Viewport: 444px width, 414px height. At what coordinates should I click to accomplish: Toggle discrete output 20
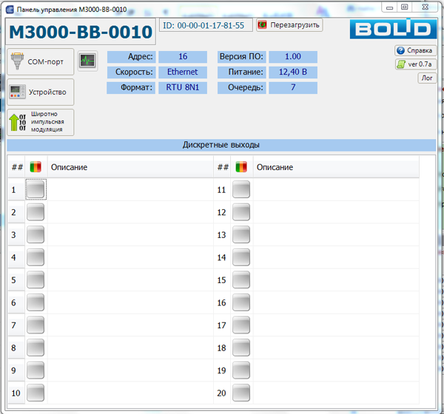[241, 393]
